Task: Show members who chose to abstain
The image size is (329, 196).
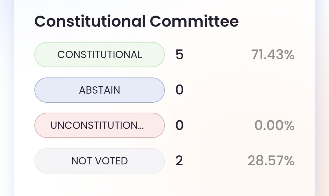Action: tap(100, 90)
